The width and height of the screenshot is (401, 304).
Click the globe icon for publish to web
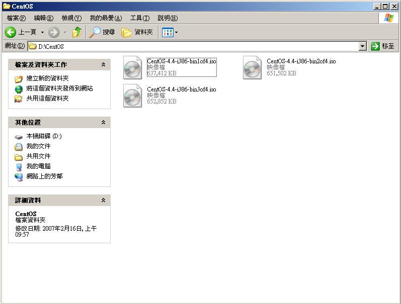click(19, 89)
